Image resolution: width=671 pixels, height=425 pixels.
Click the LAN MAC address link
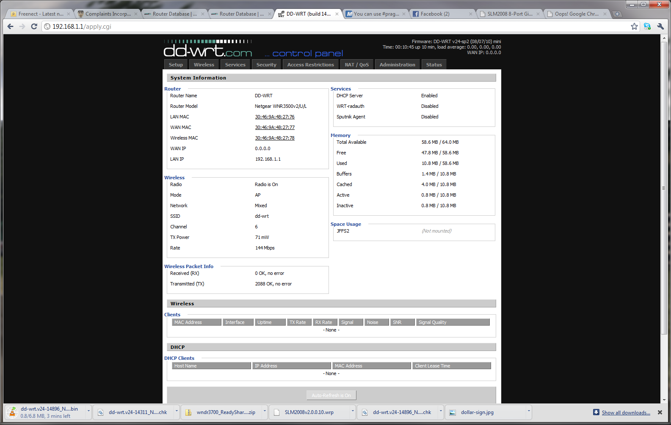point(274,117)
